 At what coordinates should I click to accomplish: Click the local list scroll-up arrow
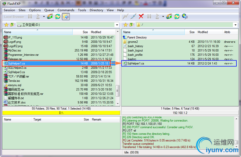(118, 31)
